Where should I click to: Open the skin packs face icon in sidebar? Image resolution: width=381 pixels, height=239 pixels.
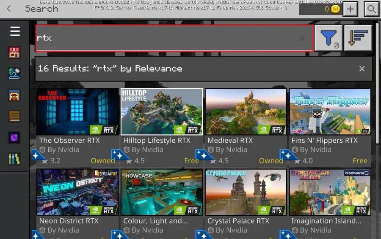[x=14, y=95]
